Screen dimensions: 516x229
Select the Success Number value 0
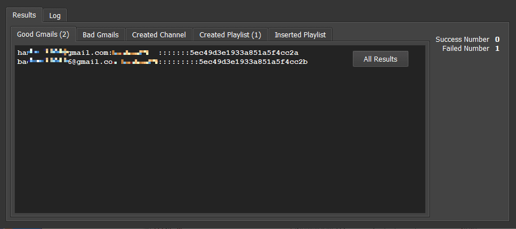tap(497, 40)
